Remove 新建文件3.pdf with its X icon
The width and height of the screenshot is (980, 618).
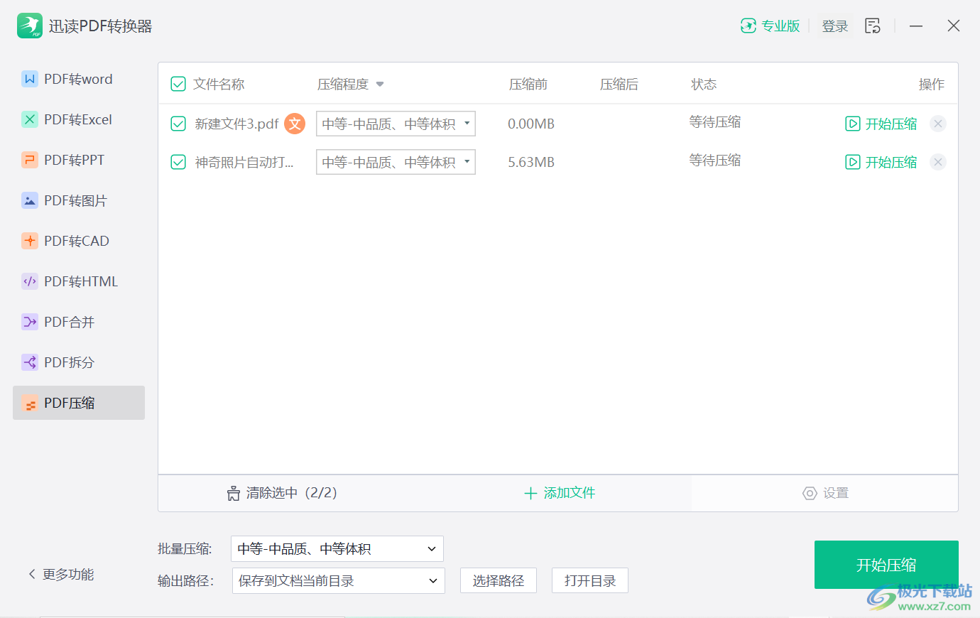(938, 124)
